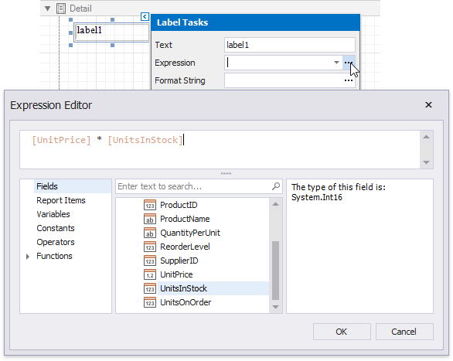Screen dimensions: 453x361
Task: Click the ProductName string field icon
Action: [150, 219]
